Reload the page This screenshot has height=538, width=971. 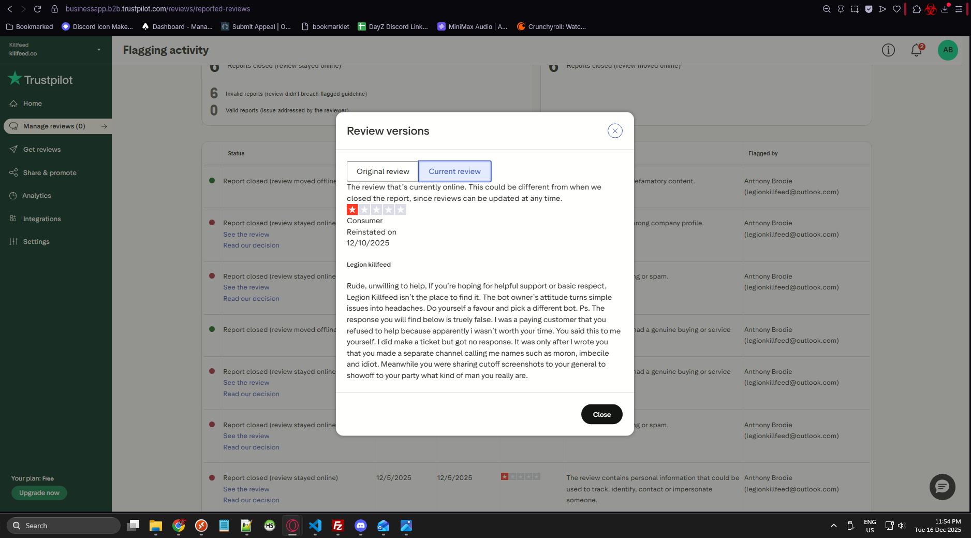pos(37,9)
